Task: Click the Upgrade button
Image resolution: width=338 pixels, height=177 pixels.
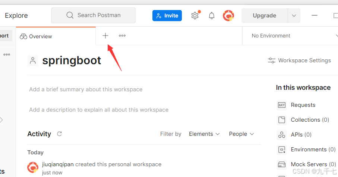Action: [x=265, y=16]
